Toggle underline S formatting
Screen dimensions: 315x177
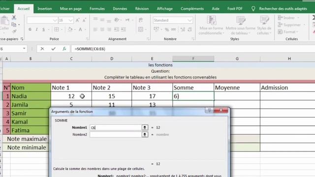coord(43,29)
